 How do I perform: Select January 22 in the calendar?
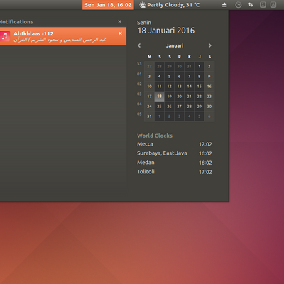tap(200, 97)
